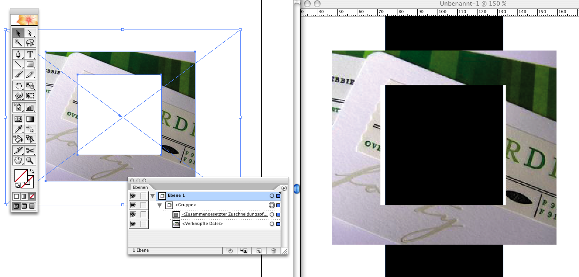The image size is (579, 277).
Task: Delete selection with the trash button
Action: point(273,251)
